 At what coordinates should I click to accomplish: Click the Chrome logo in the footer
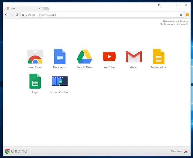tap(16, 151)
